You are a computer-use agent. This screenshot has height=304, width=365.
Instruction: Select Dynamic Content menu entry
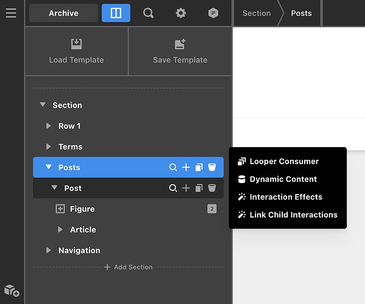[283, 179]
